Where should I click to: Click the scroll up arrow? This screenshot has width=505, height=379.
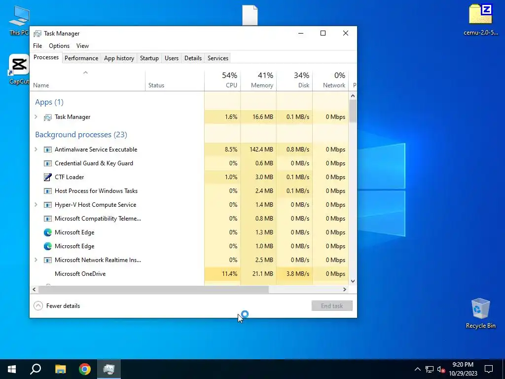(353, 96)
